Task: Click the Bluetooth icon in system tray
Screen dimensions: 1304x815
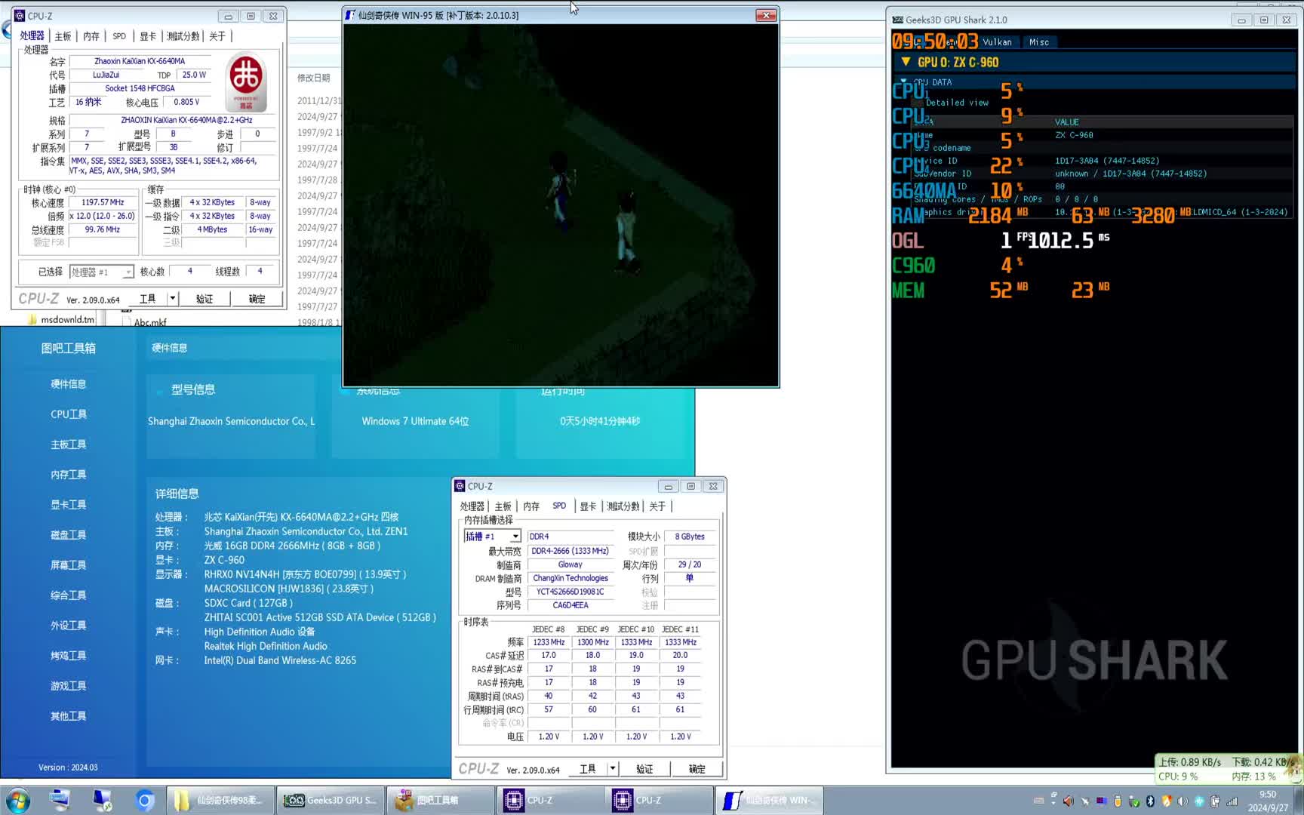Action: (x=1150, y=801)
